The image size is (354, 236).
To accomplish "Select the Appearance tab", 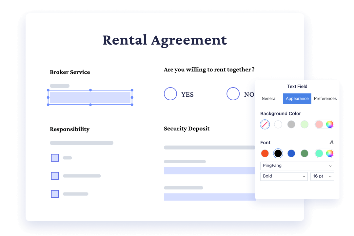I will [297, 99].
